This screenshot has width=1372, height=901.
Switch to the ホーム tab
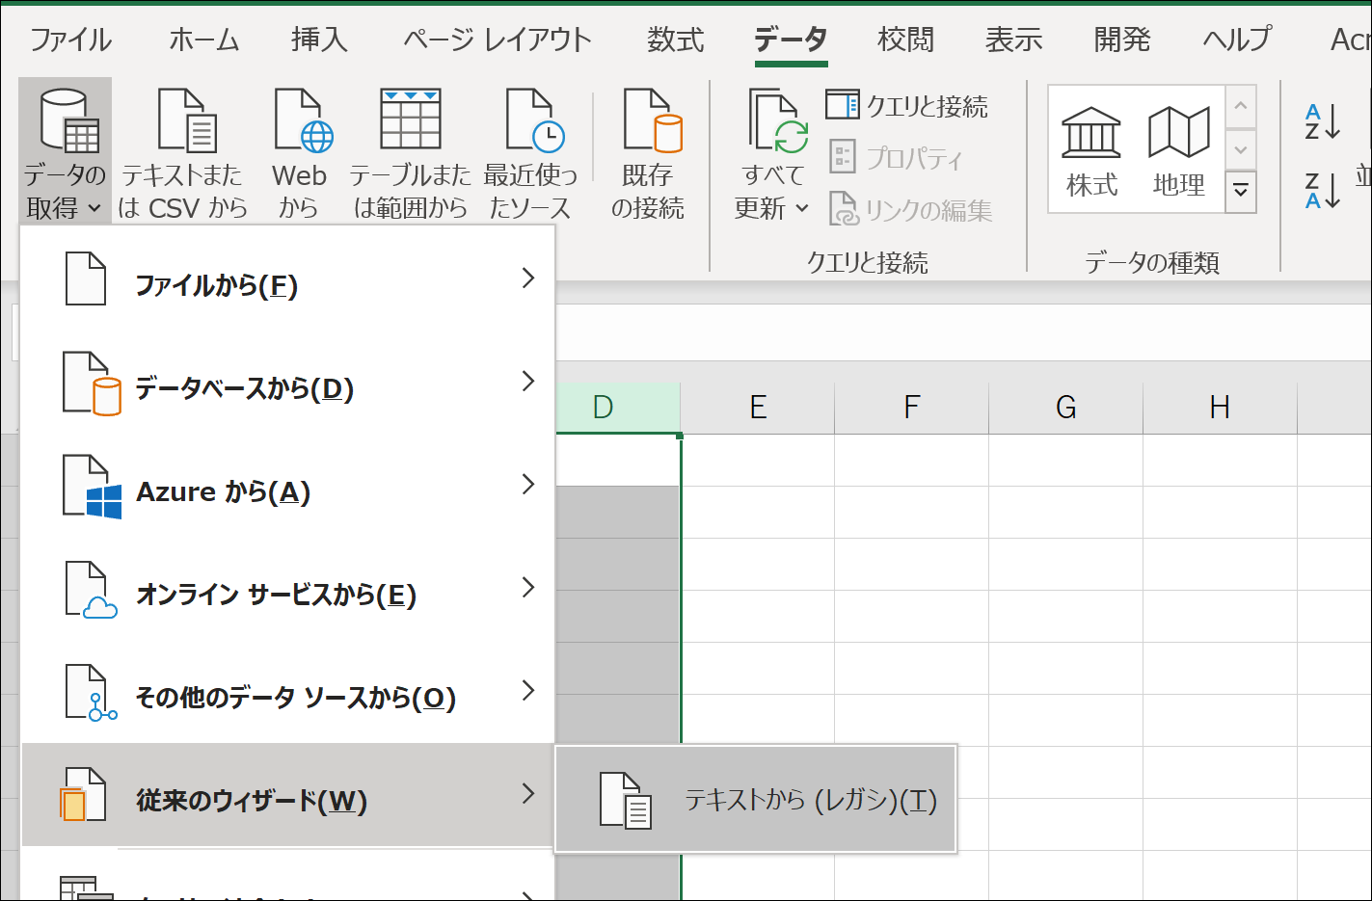click(x=203, y=40)
